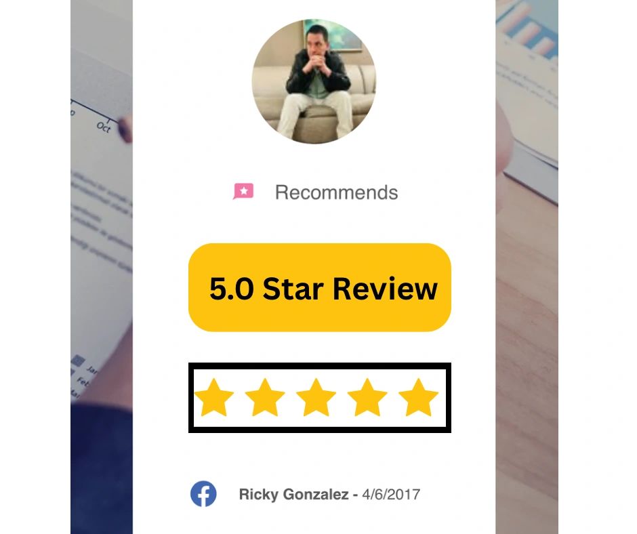
Task: Click the blue bar chart in the background
Action: [528, 29]
